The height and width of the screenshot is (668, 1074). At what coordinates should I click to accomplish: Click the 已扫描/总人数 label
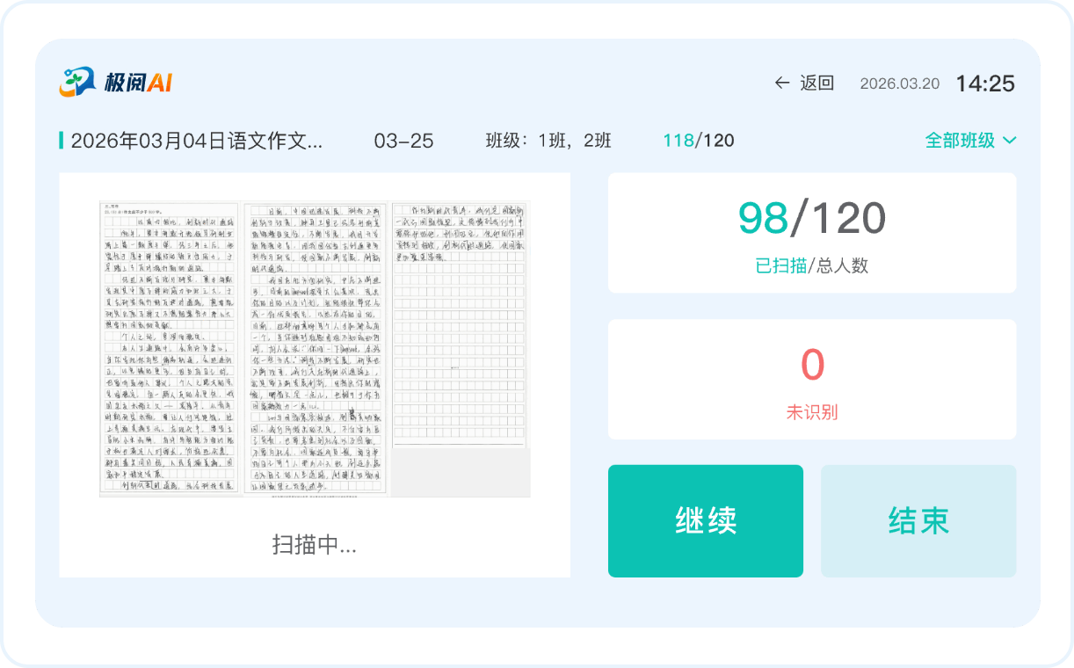pos(812,265)
